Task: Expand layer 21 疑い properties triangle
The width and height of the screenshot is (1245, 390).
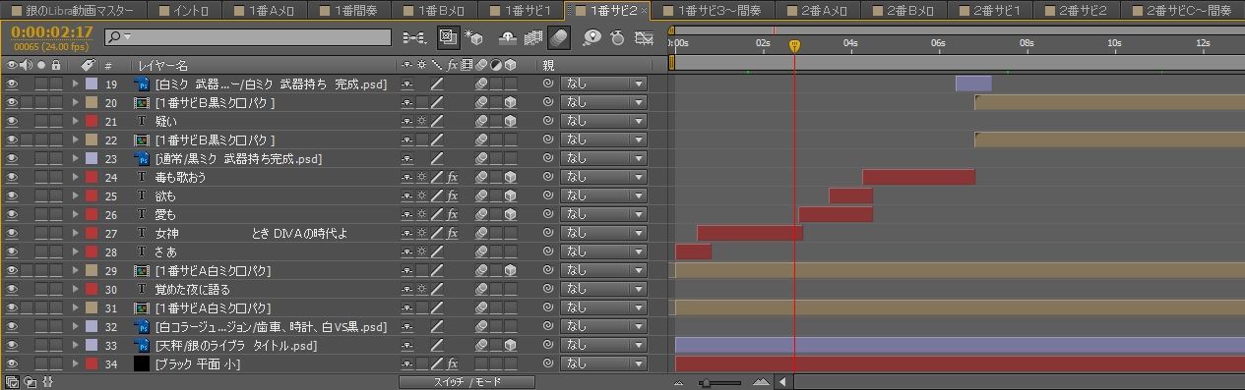Action: click(x=76, y=122)
